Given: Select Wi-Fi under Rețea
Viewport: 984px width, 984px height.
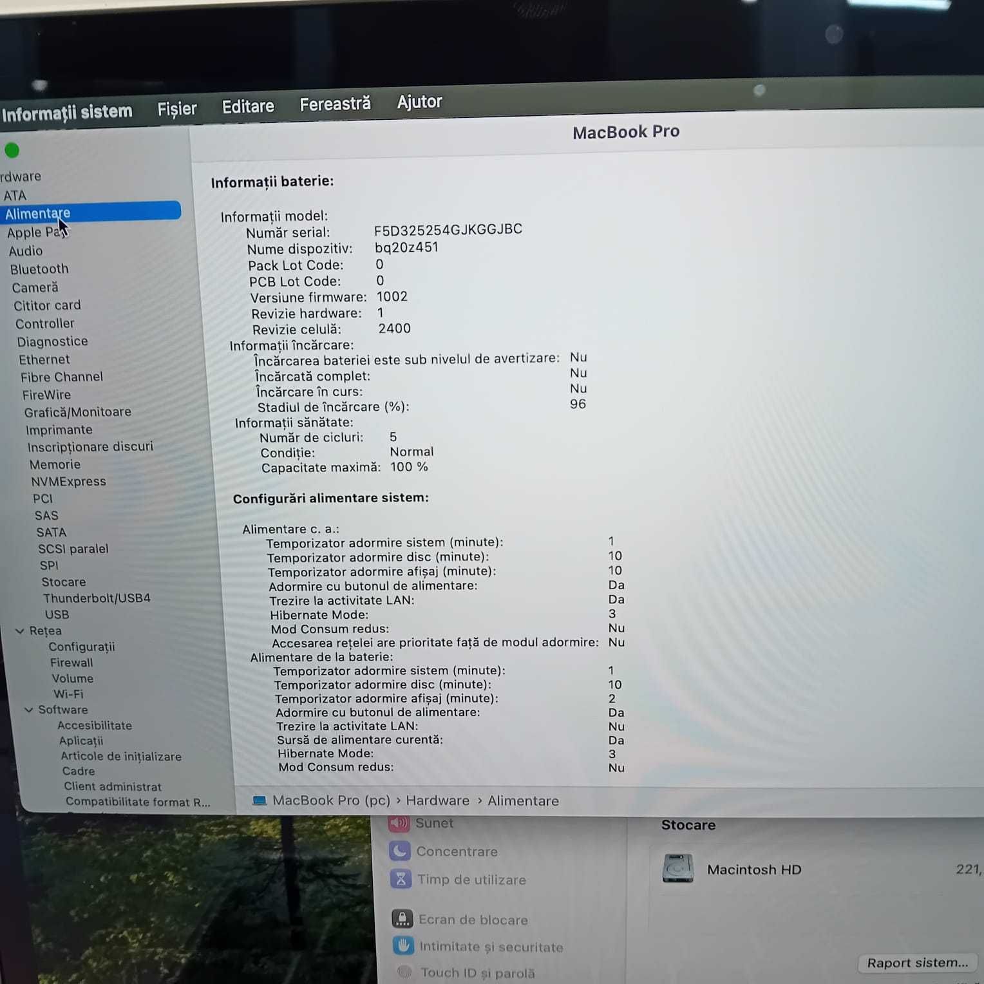Looking at the screenshot, I should (x=68, y=694).
